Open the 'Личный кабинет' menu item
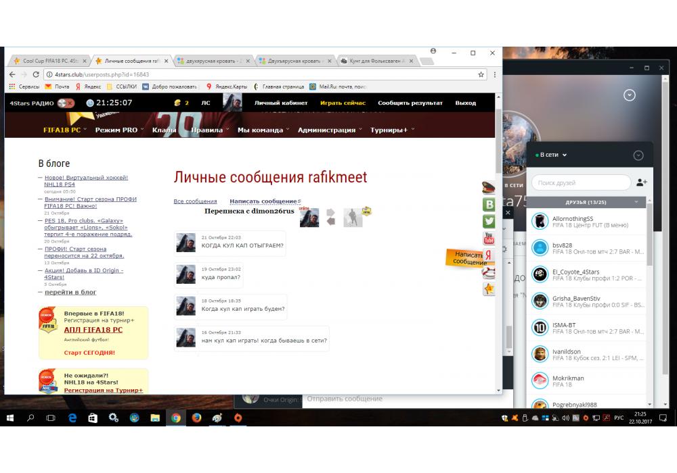677x473 pixels. pyautogui.click(x=280, y=103)
